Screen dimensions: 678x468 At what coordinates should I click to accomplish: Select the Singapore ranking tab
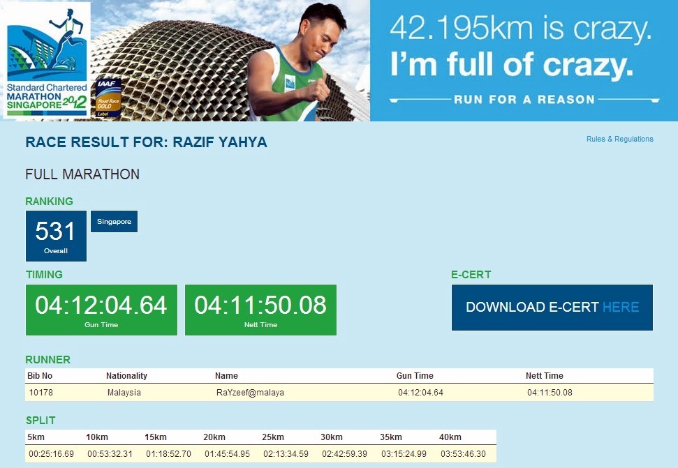pyautogui.click(x=114, y=222)
